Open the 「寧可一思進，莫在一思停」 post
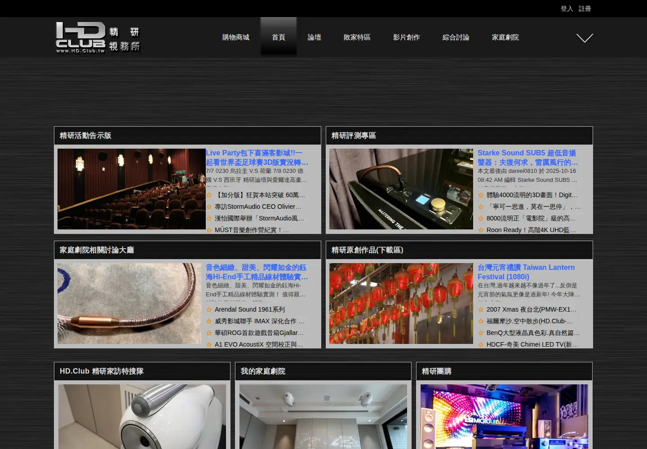The width and height of the screenshot is (647, 449). 533,207
